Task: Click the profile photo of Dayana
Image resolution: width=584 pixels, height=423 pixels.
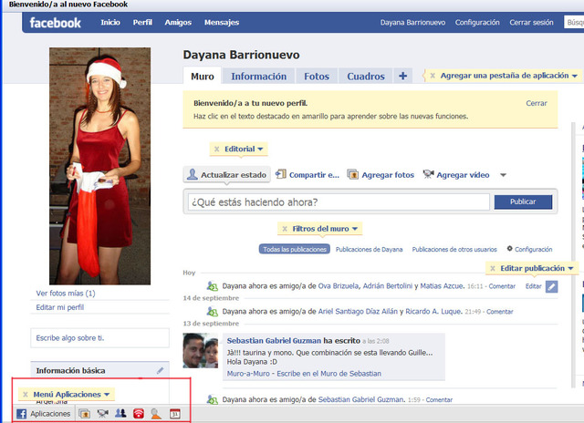Action: click(99, 166)
